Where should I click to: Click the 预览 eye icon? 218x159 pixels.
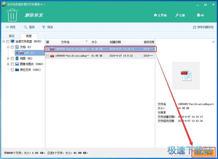coord(7,27)
